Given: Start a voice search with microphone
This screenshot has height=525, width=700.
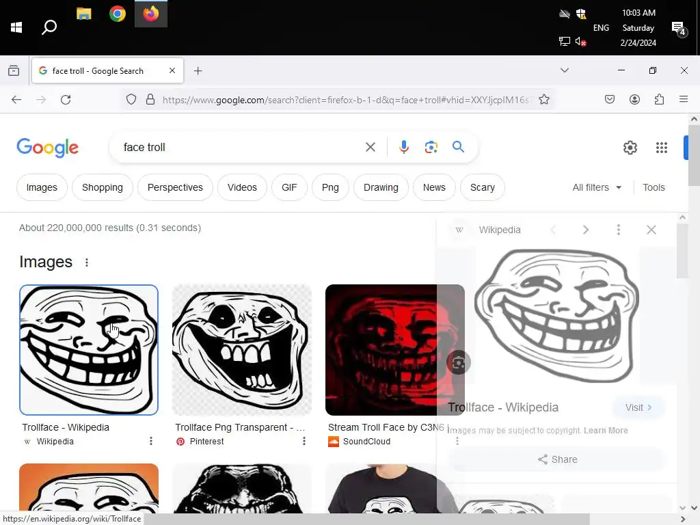Looking at the screenshot, I should 403,148.
